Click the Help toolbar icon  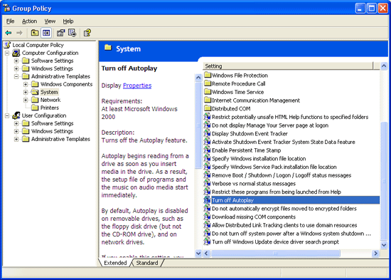click(x=87, y=33)
